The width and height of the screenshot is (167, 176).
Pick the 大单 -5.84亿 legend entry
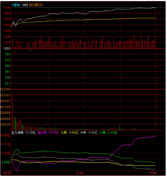coord(69,133)
